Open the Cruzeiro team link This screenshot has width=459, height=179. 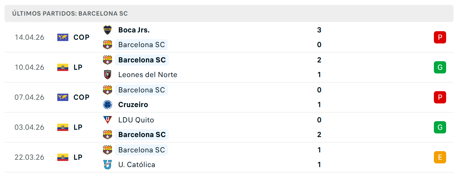click(x=133, y=105)
